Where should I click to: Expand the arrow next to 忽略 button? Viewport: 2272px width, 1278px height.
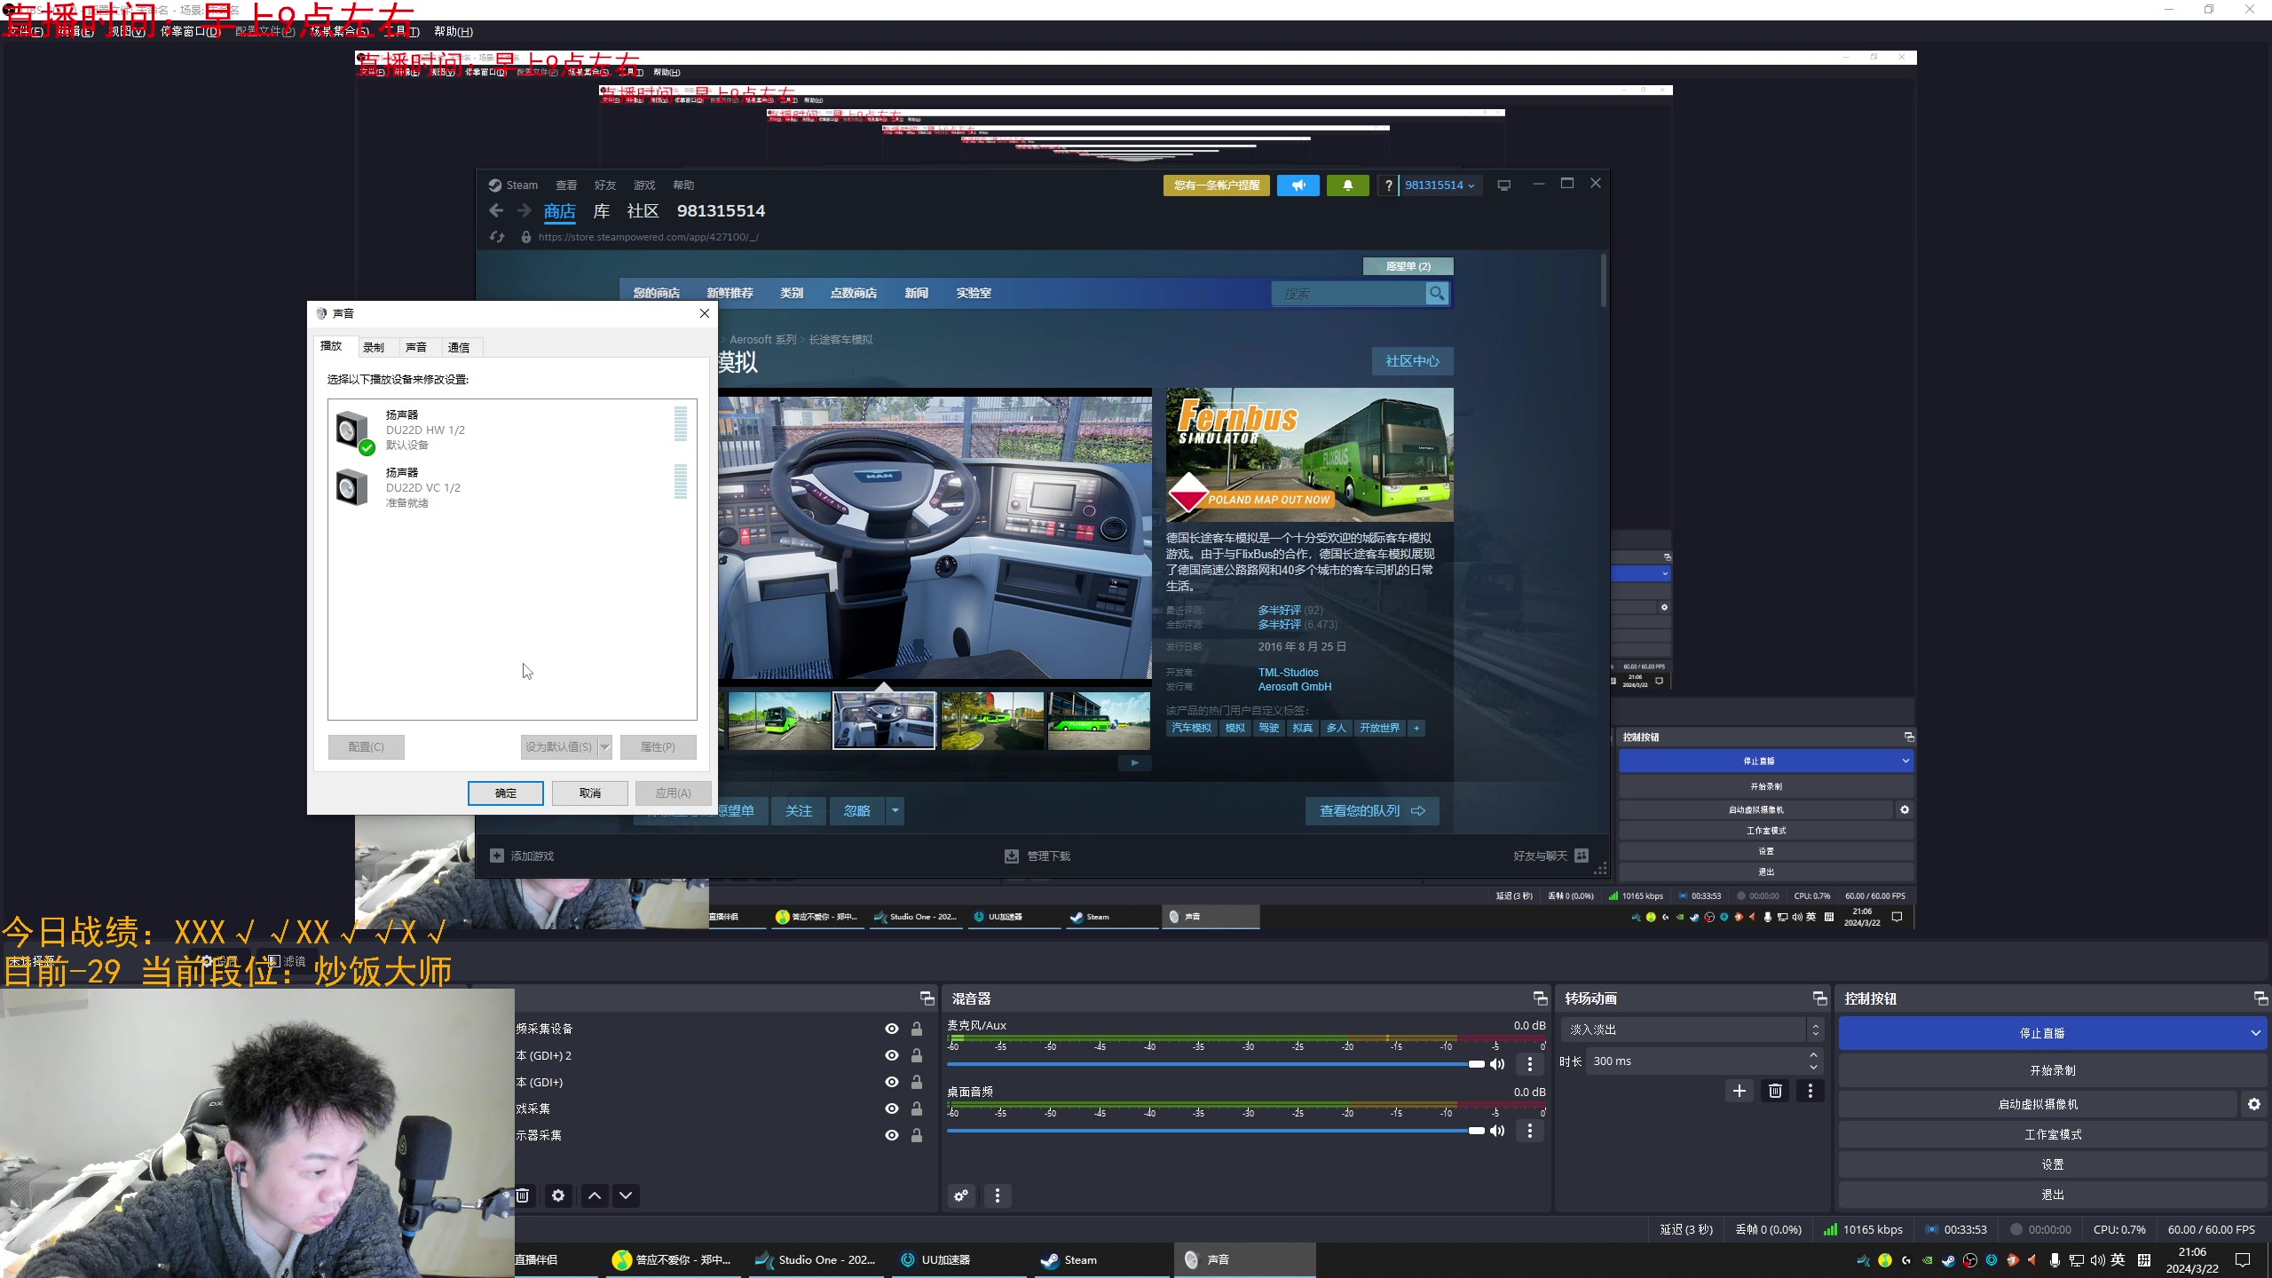tap(895, 810)
